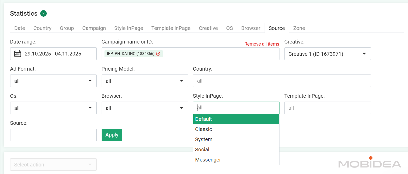Click the Template InPage field
408x174 pixels.
point(328,108)
